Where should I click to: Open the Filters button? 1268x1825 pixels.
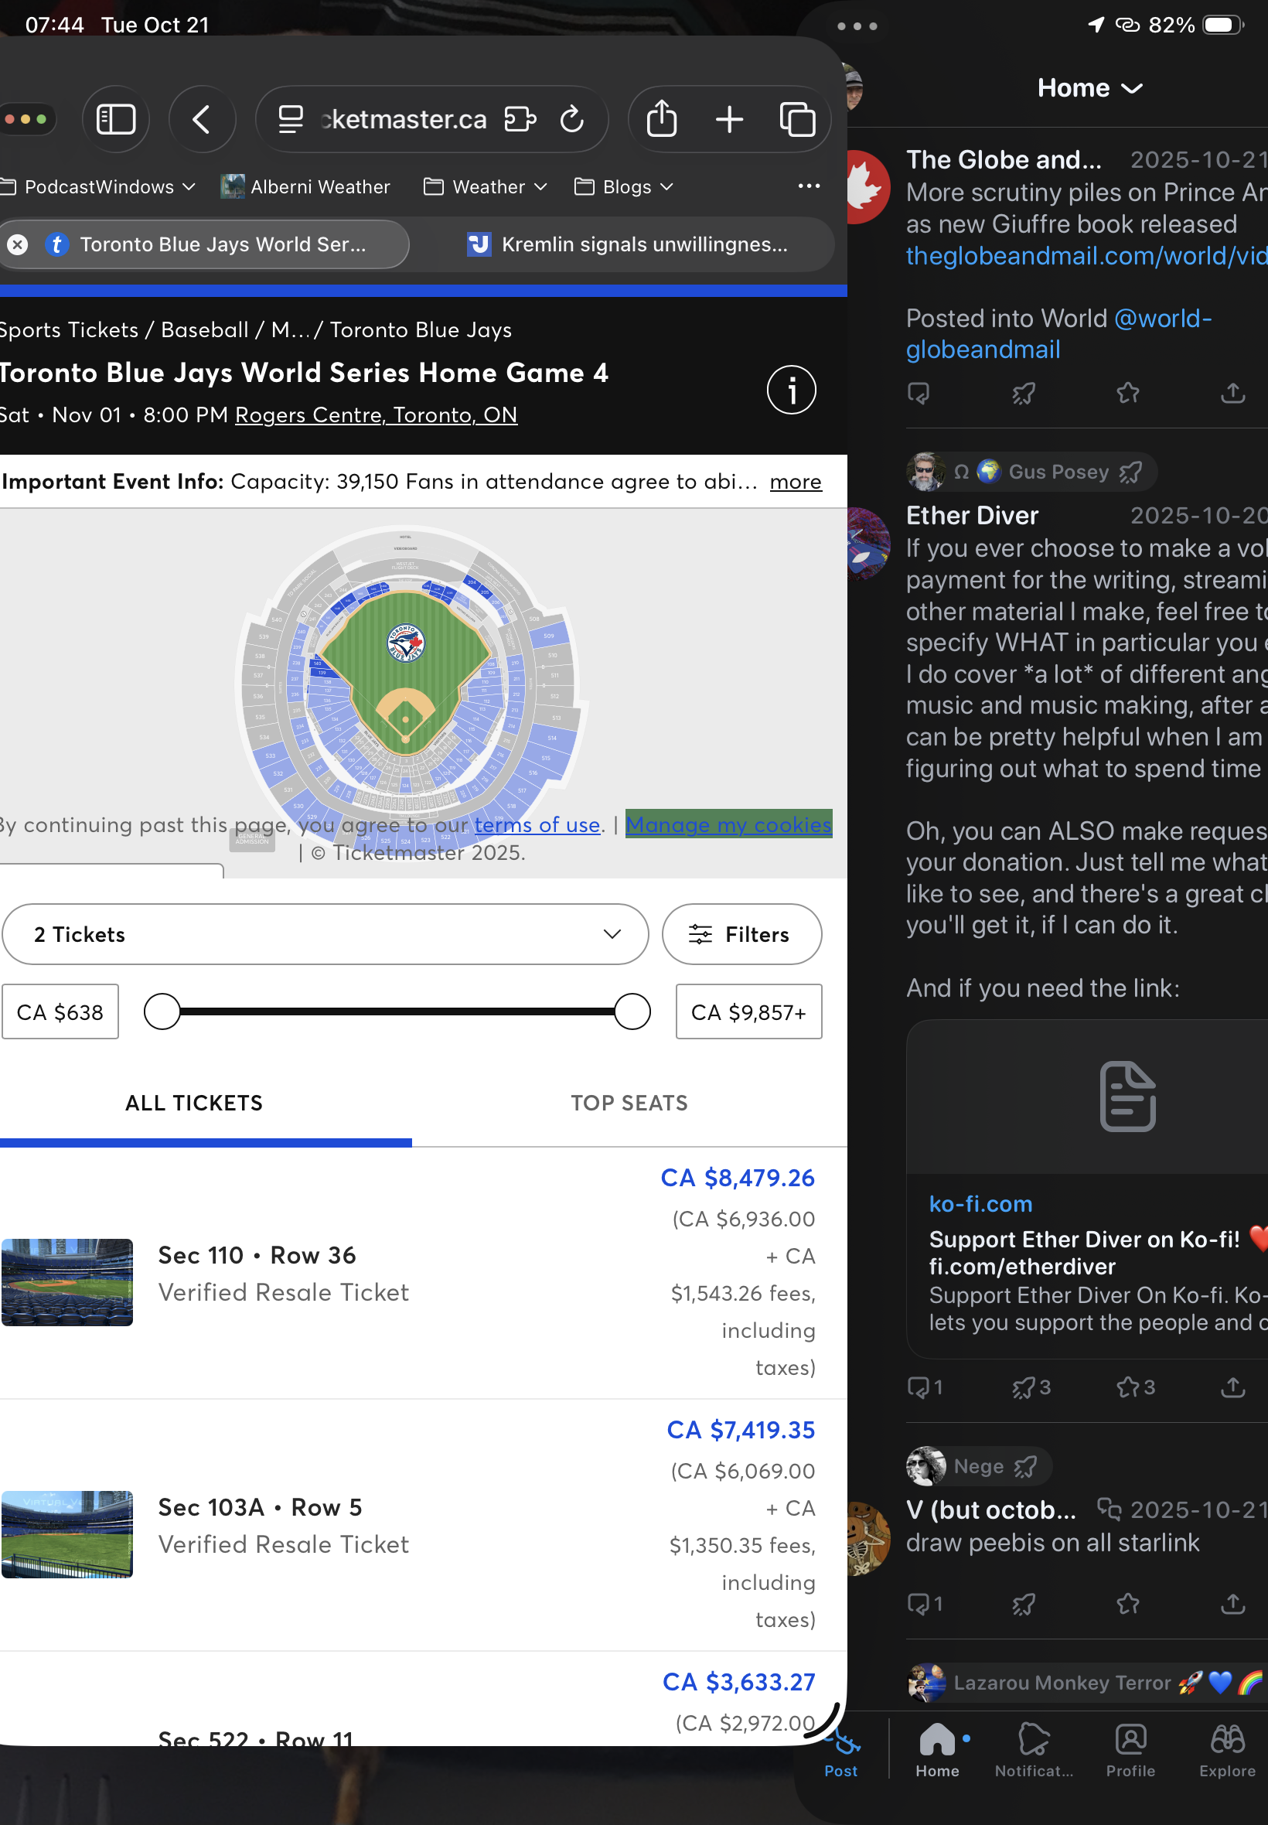(741, 934)
